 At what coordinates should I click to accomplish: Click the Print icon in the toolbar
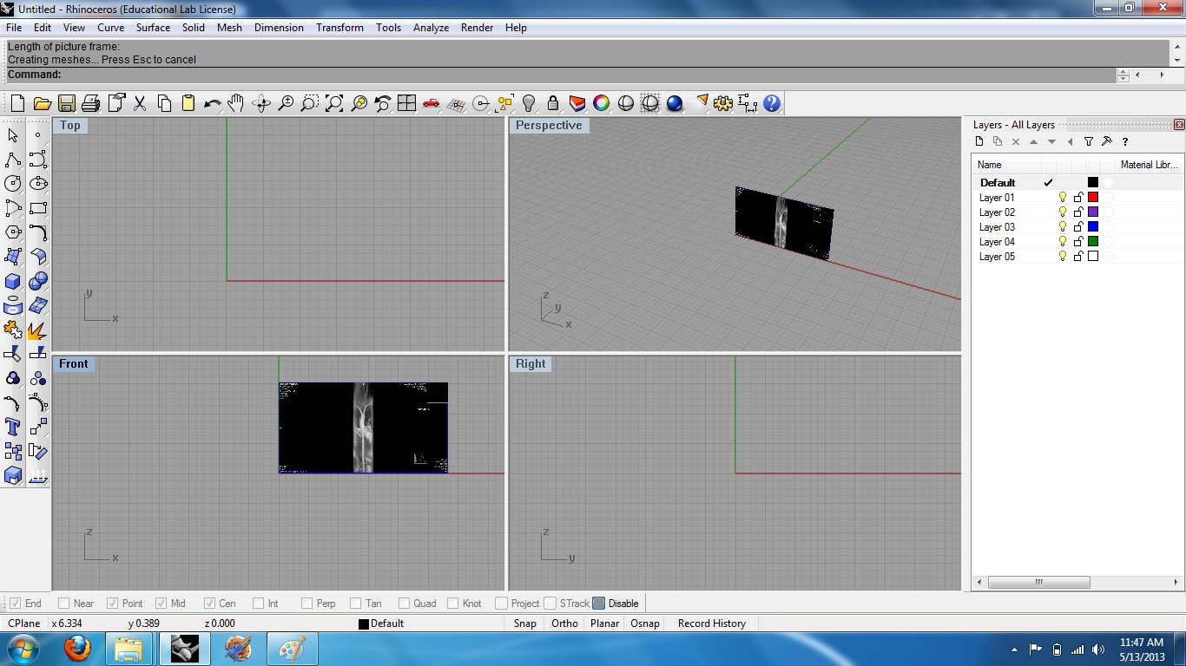click(x=90, y=103)
